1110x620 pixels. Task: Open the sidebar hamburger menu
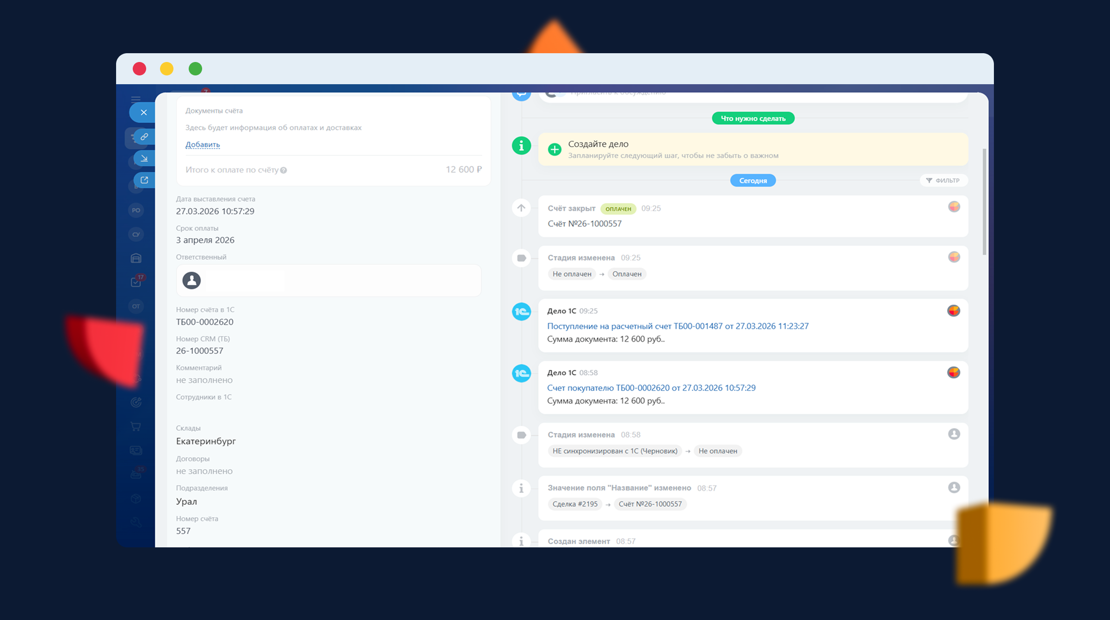coord(136,99)
